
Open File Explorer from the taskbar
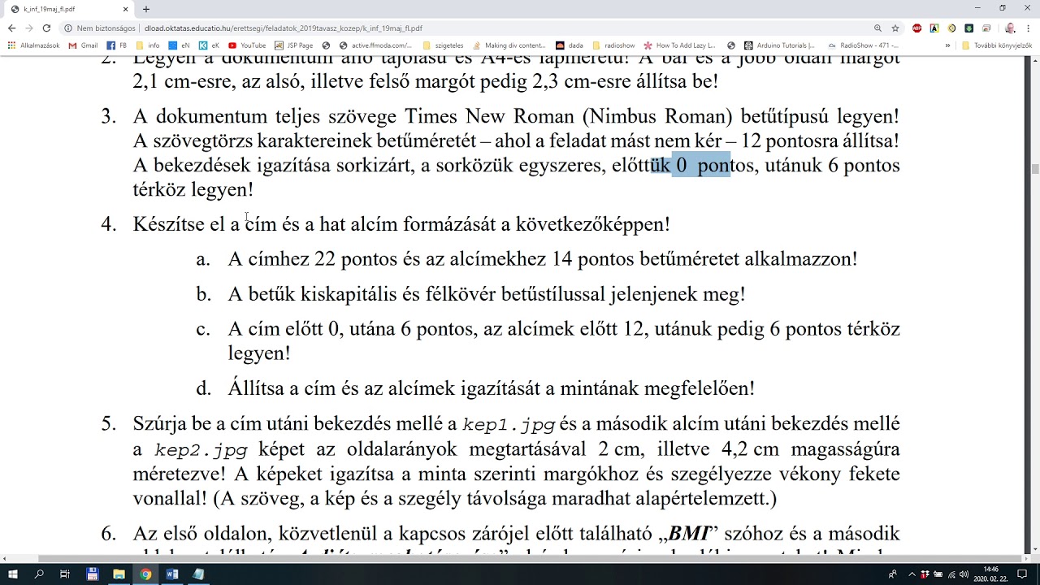pos(119,574)
